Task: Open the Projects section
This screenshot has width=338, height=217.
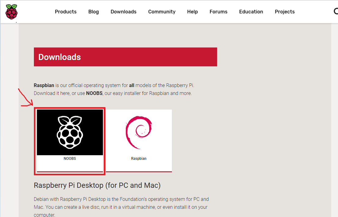Action: pos(285,12)
